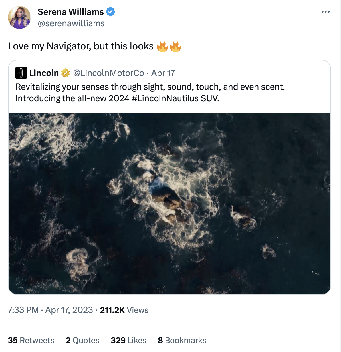
Task: Click the Serena Williams display name
Action: [71, 12]
